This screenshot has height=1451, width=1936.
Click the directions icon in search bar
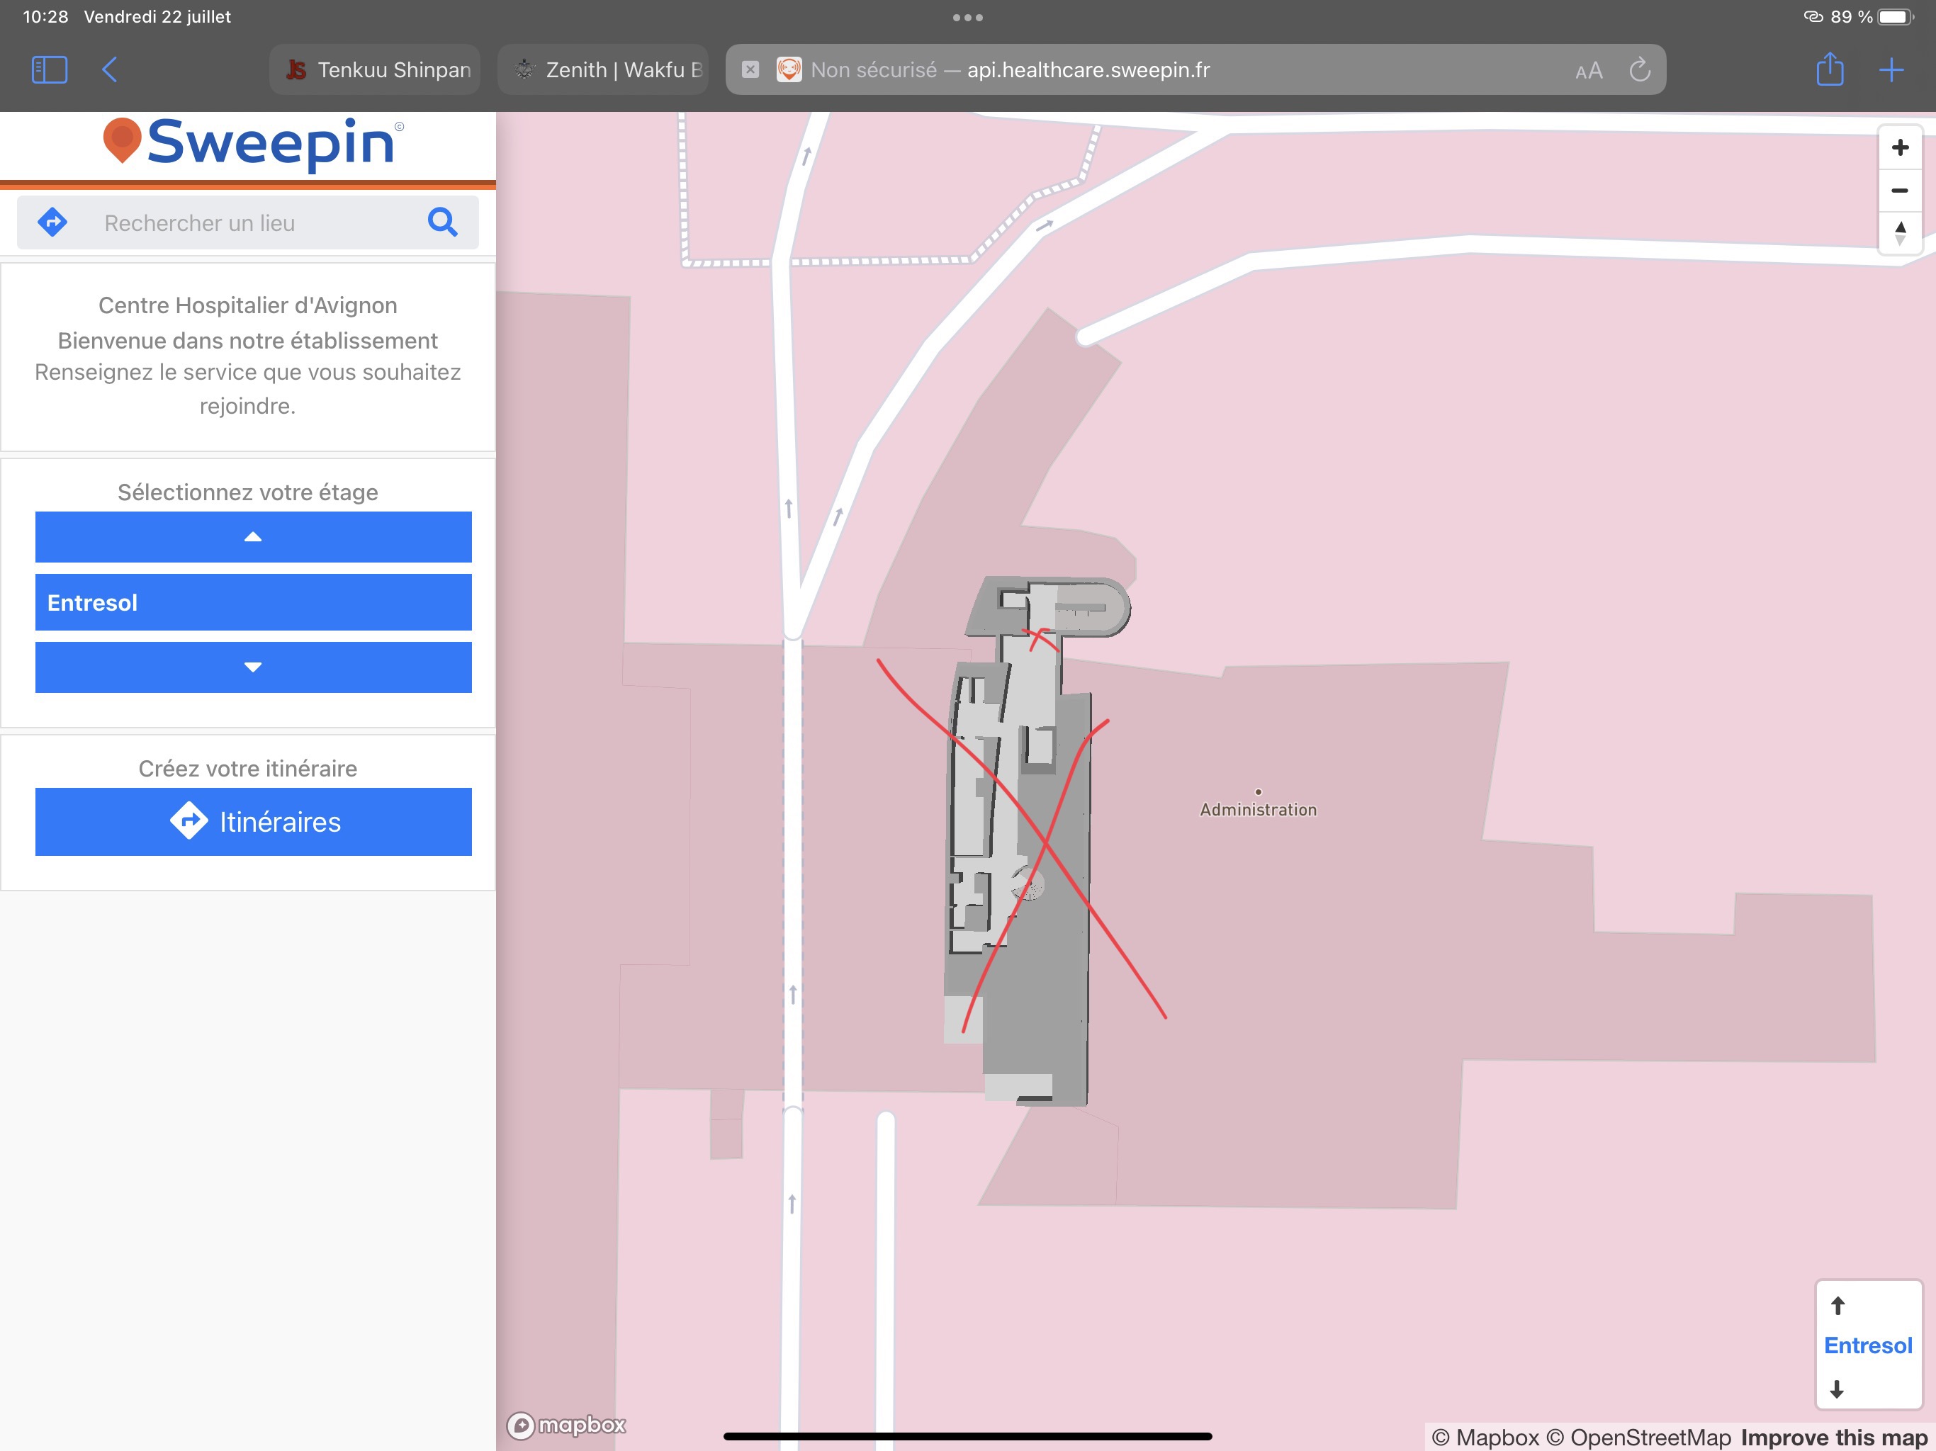coord(52,222)
